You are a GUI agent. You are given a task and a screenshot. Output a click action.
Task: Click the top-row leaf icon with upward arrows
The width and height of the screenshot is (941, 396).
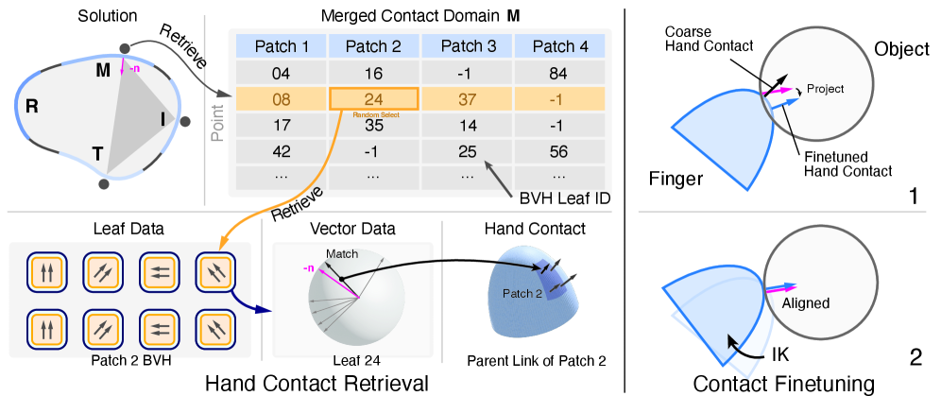tap(44, 274)
